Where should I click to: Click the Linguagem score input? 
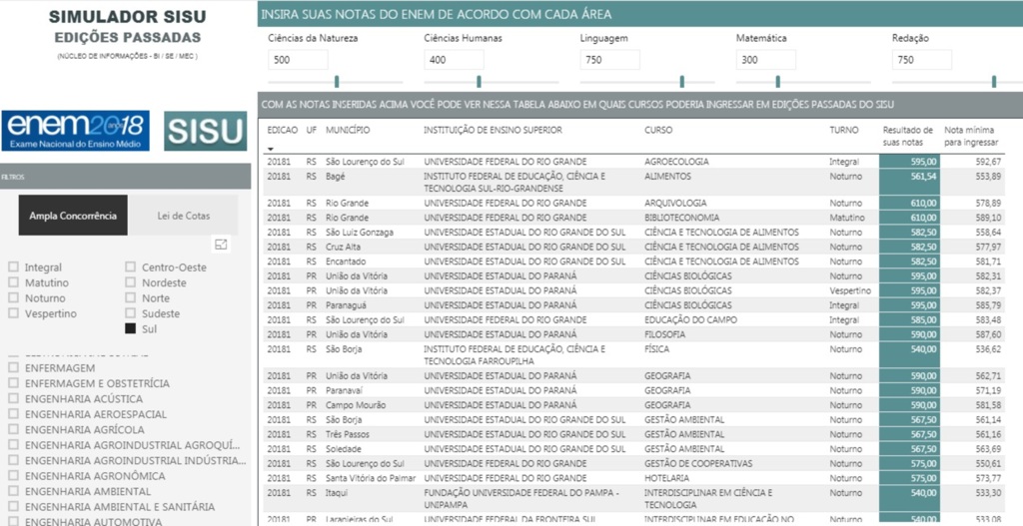coord(610,60)
